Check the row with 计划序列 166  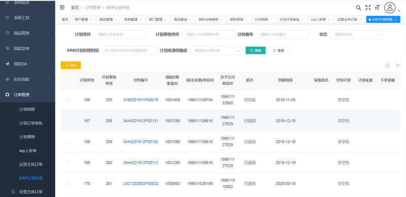[68, 100]
